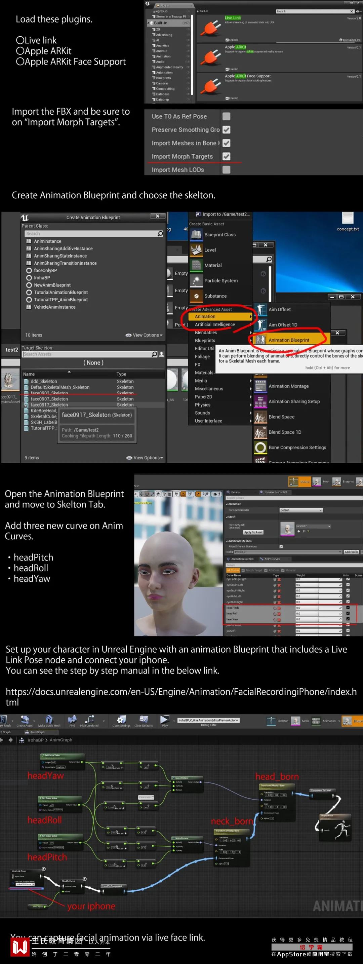The image size is (363, 964).
Task: Toggle Import Morph Targets checkbox
Action: pos(227,156)
